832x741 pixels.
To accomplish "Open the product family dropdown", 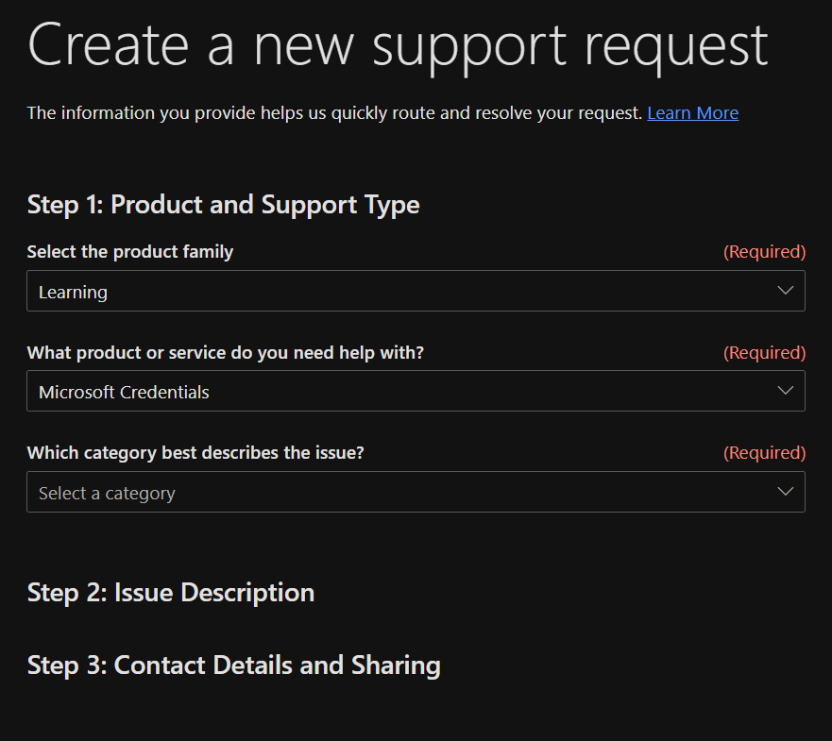I will point(416,291).
